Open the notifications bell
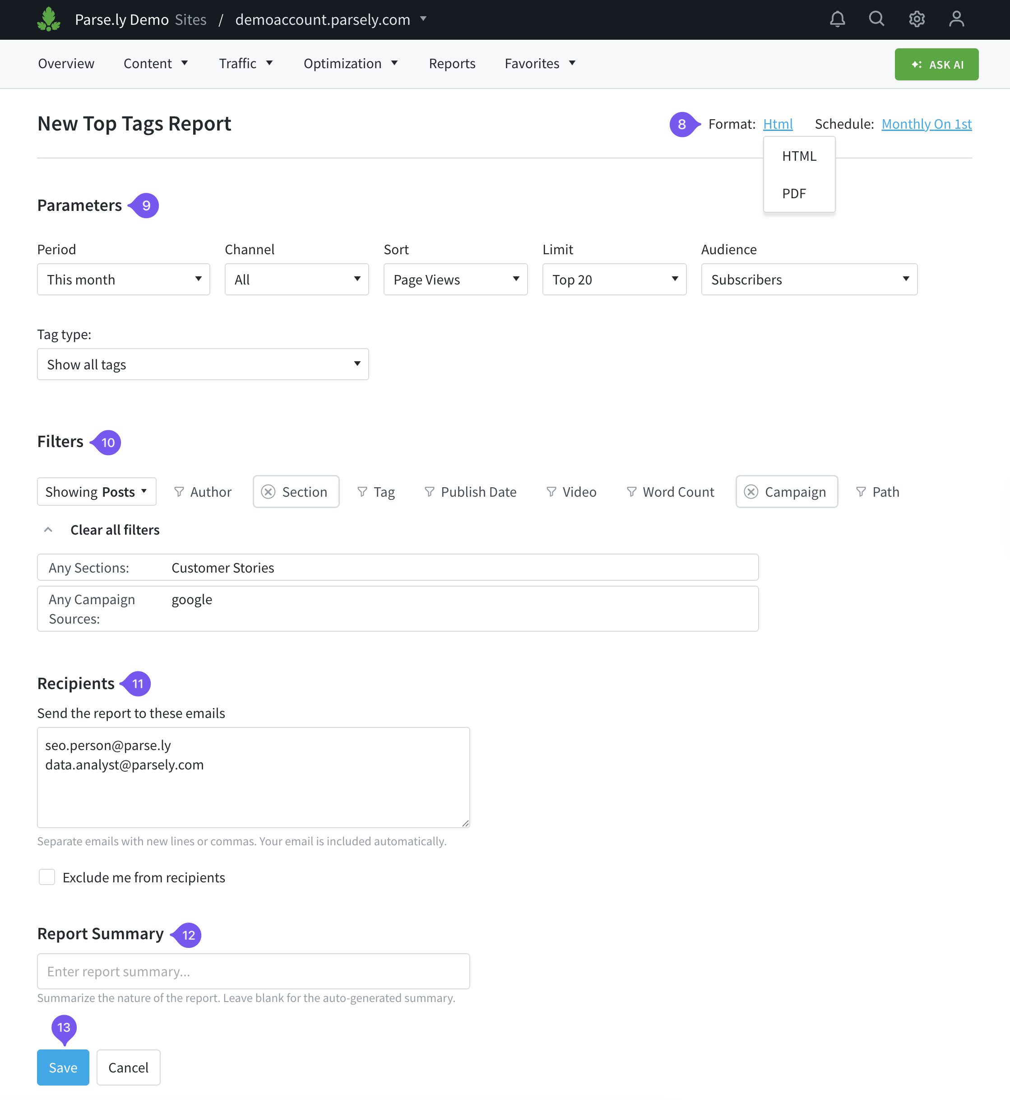Viewport: 1010px width, 1100px height. [x=837, y=19]
